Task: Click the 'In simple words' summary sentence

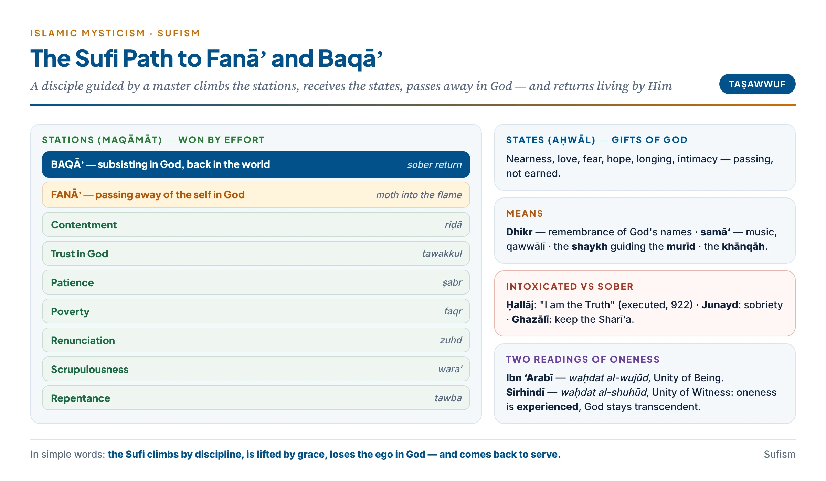Action: tap(295, 455)
